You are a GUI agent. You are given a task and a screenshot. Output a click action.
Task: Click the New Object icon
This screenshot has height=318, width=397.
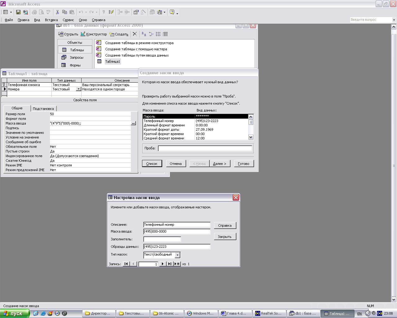[159, 12]
